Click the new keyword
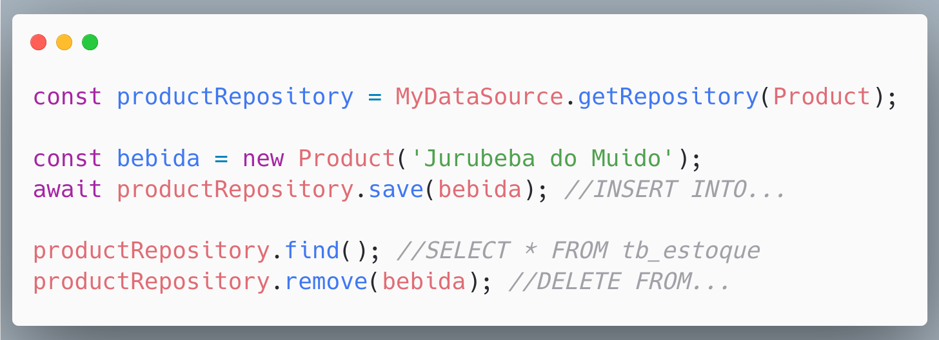This screenshot has width=939, height=340. coord(264,159)
